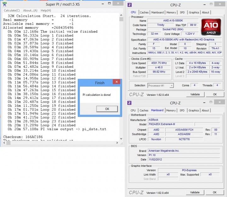Switch to Graphics tab in top CPU-Z window
This screenshot has height=197, width=227.
click(x=194, y=12)
